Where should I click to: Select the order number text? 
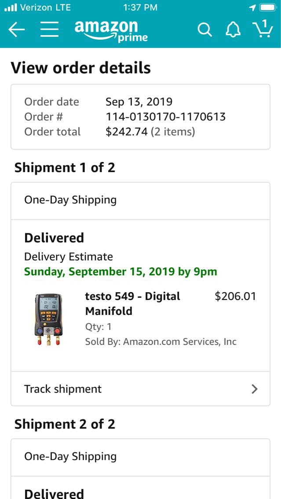pyautogui.click(x=165, y=117)
